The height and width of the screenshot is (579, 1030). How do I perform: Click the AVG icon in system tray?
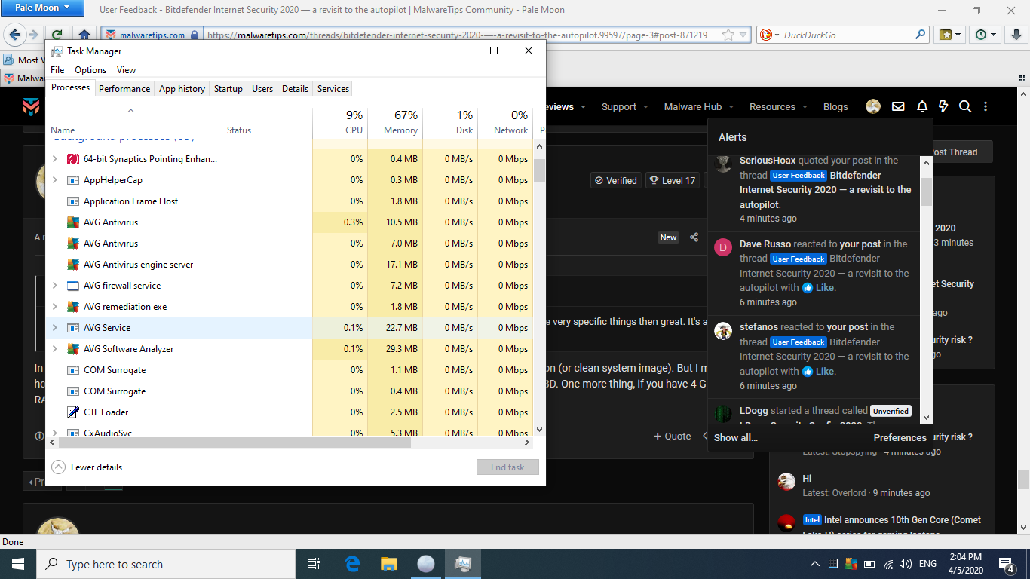point(851,564)
